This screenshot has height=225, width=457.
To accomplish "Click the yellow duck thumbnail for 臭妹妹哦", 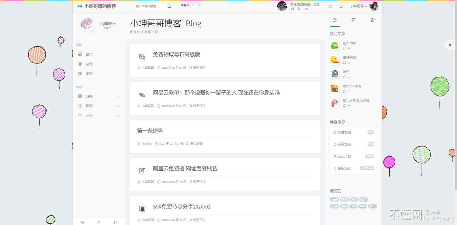I will pos(335,60).
